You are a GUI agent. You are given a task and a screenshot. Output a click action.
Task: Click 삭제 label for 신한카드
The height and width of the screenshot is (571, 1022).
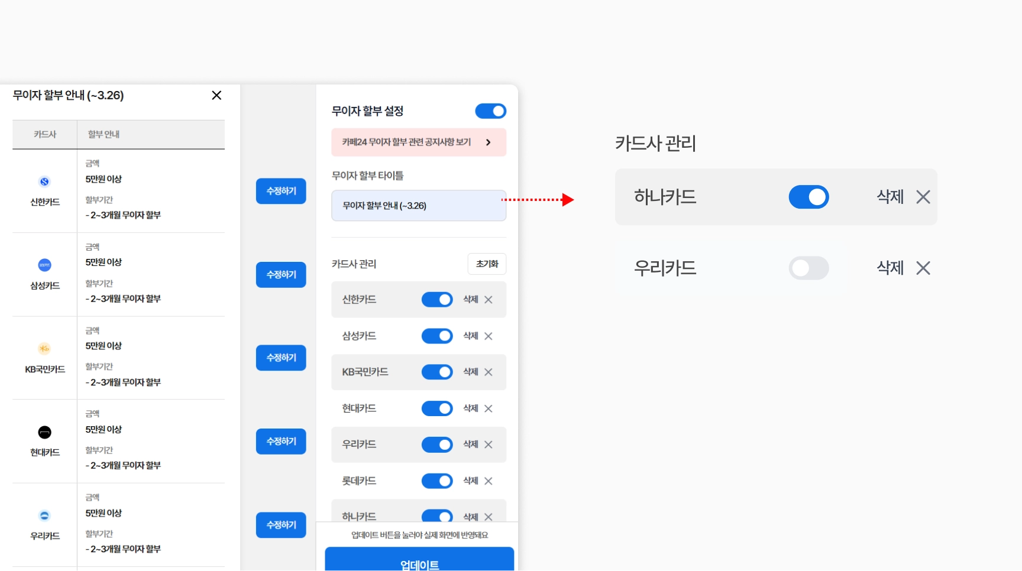[x=471, y=300]
